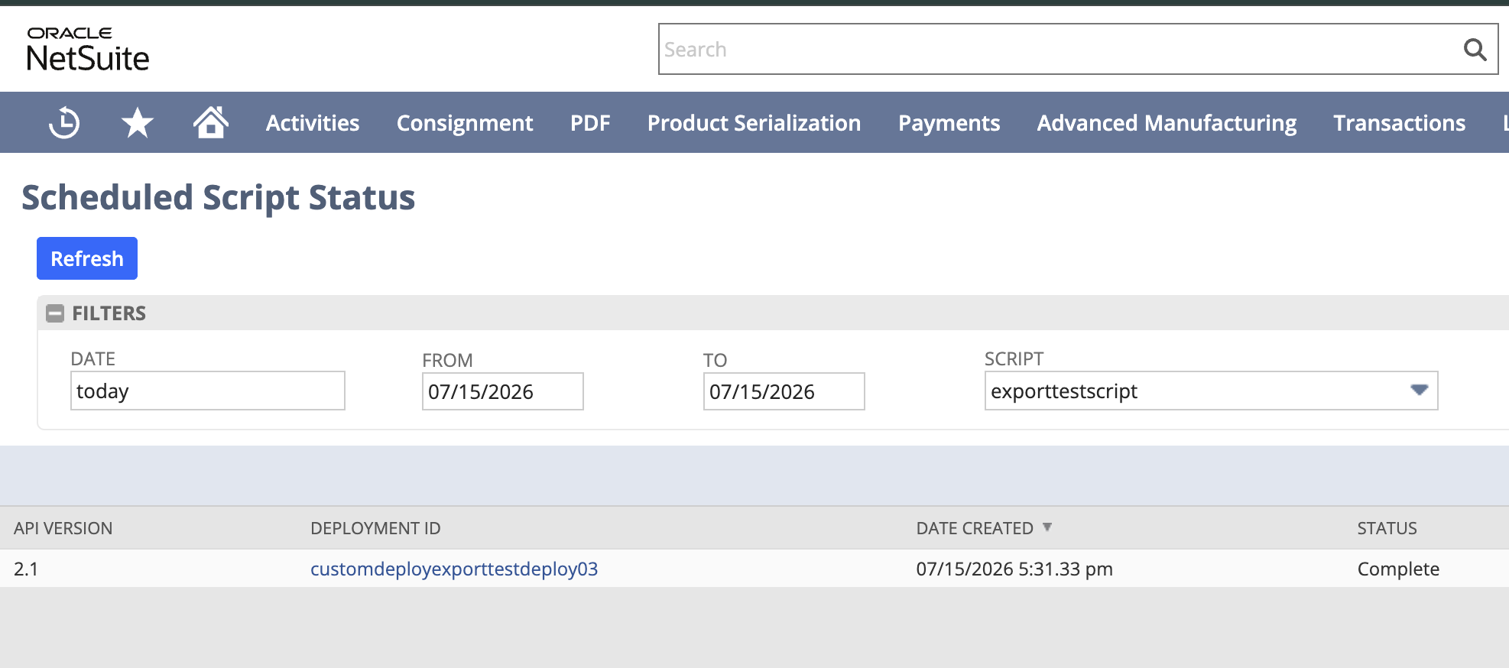
Task: Select the 2.1 API version cell
Action: click(26, 569)
